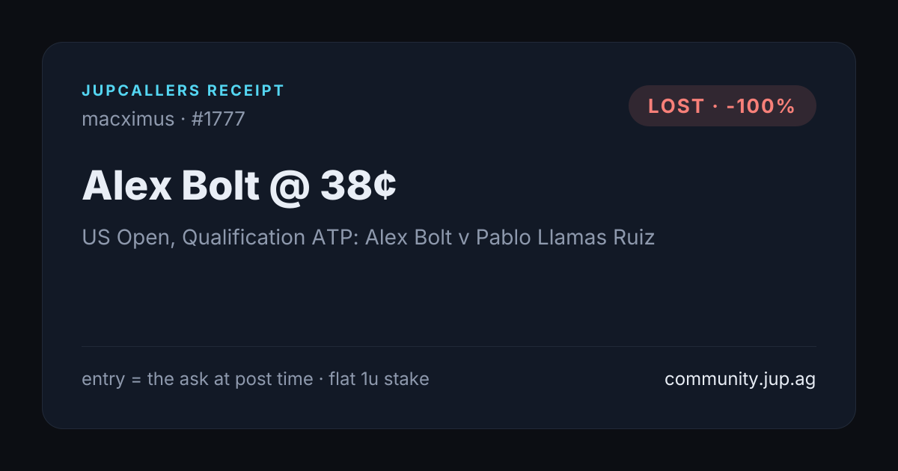Click the divider line above the footer
This screenshot has width=898, height=471.
(449, 346)
